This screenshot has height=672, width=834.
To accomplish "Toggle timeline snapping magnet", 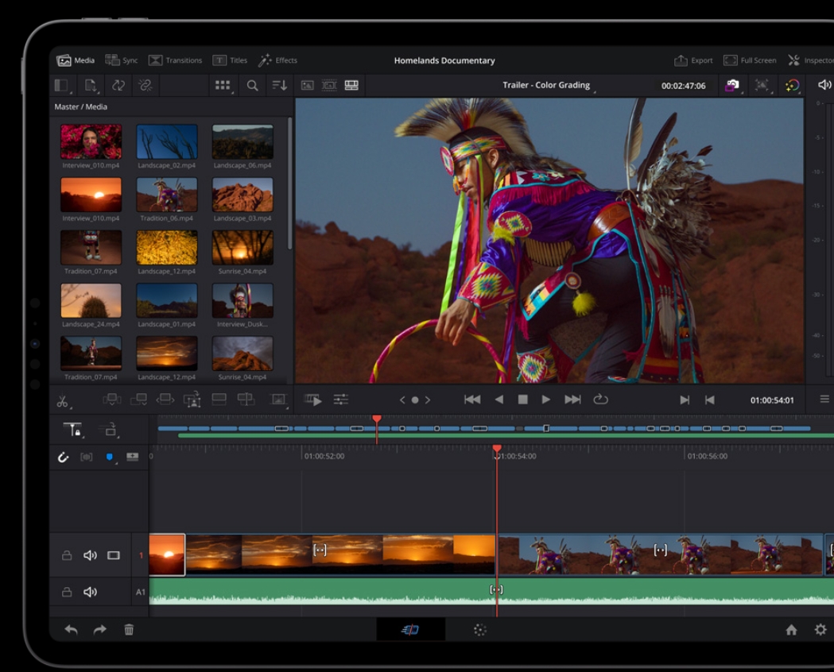I will coord(64,457).
